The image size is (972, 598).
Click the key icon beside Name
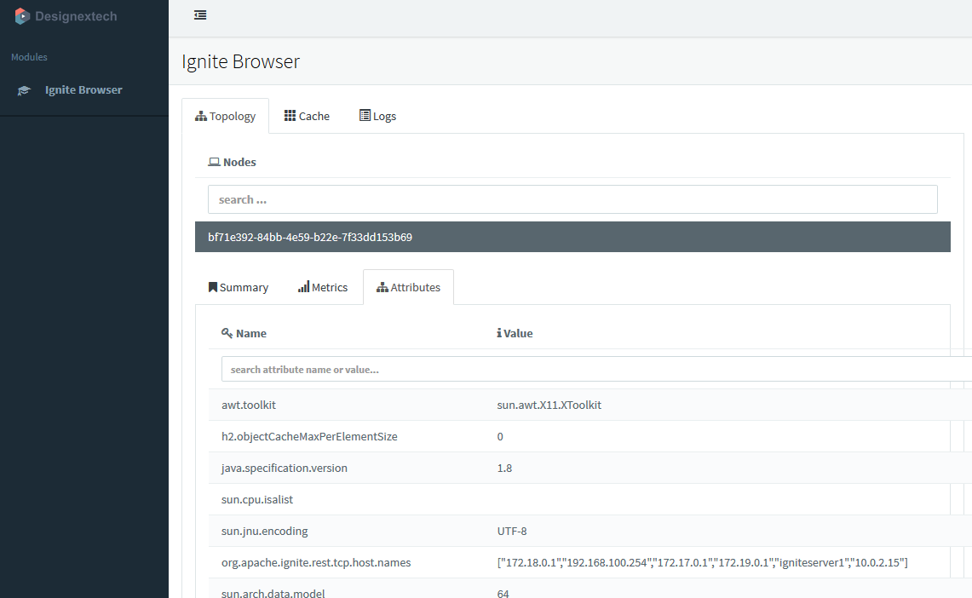click(227, 333)
